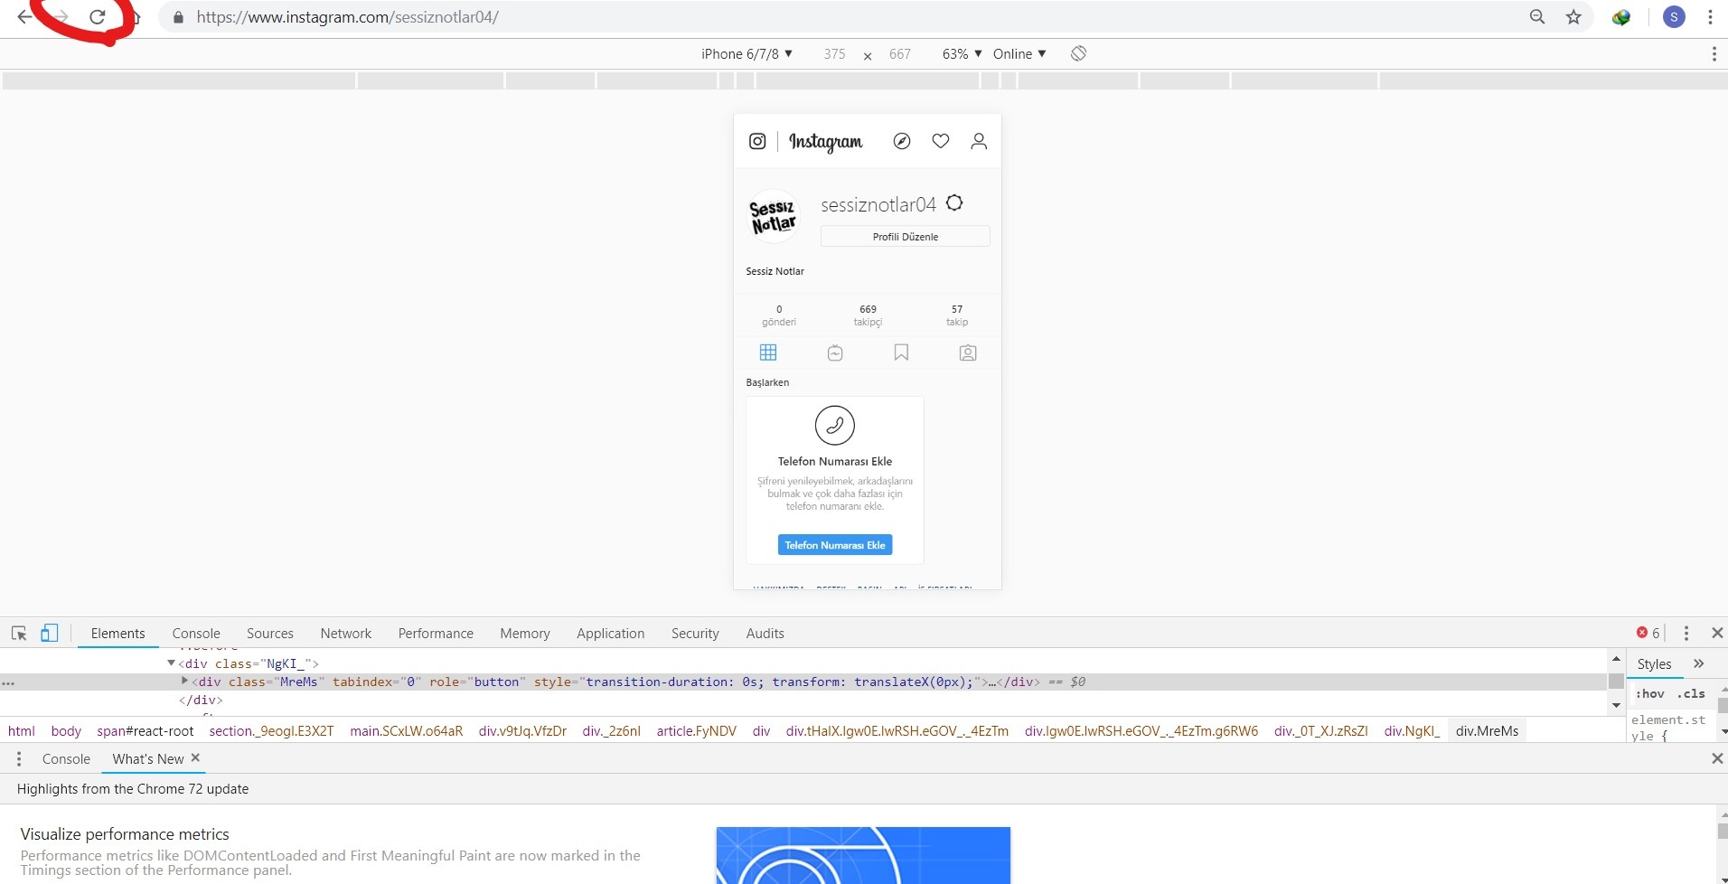1728x884 pixels.
Task: Open the Application tab
Action: point(611,634)
